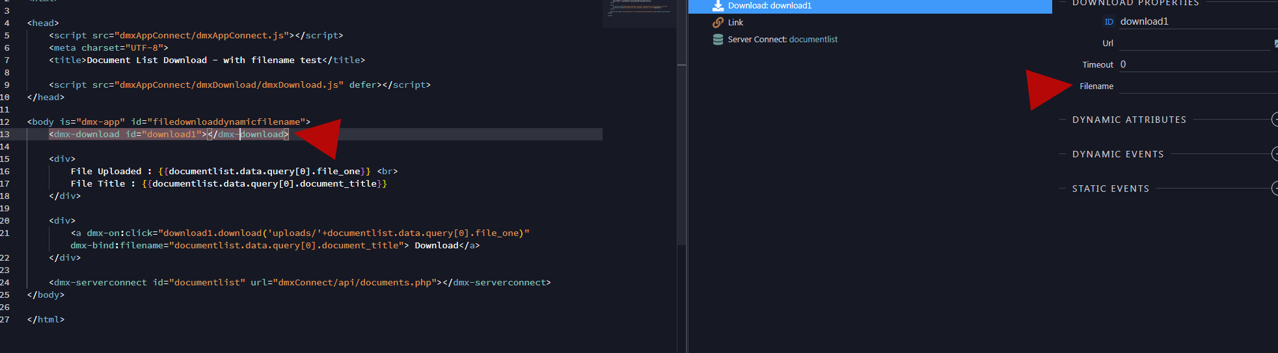Click the Timeout field showing 0
Viewport: 1278px width, 353px height.
coord(1198,64)
